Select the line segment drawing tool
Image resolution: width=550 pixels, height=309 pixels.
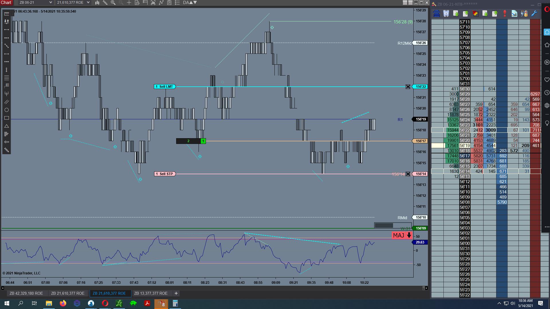tap(6, 29)
